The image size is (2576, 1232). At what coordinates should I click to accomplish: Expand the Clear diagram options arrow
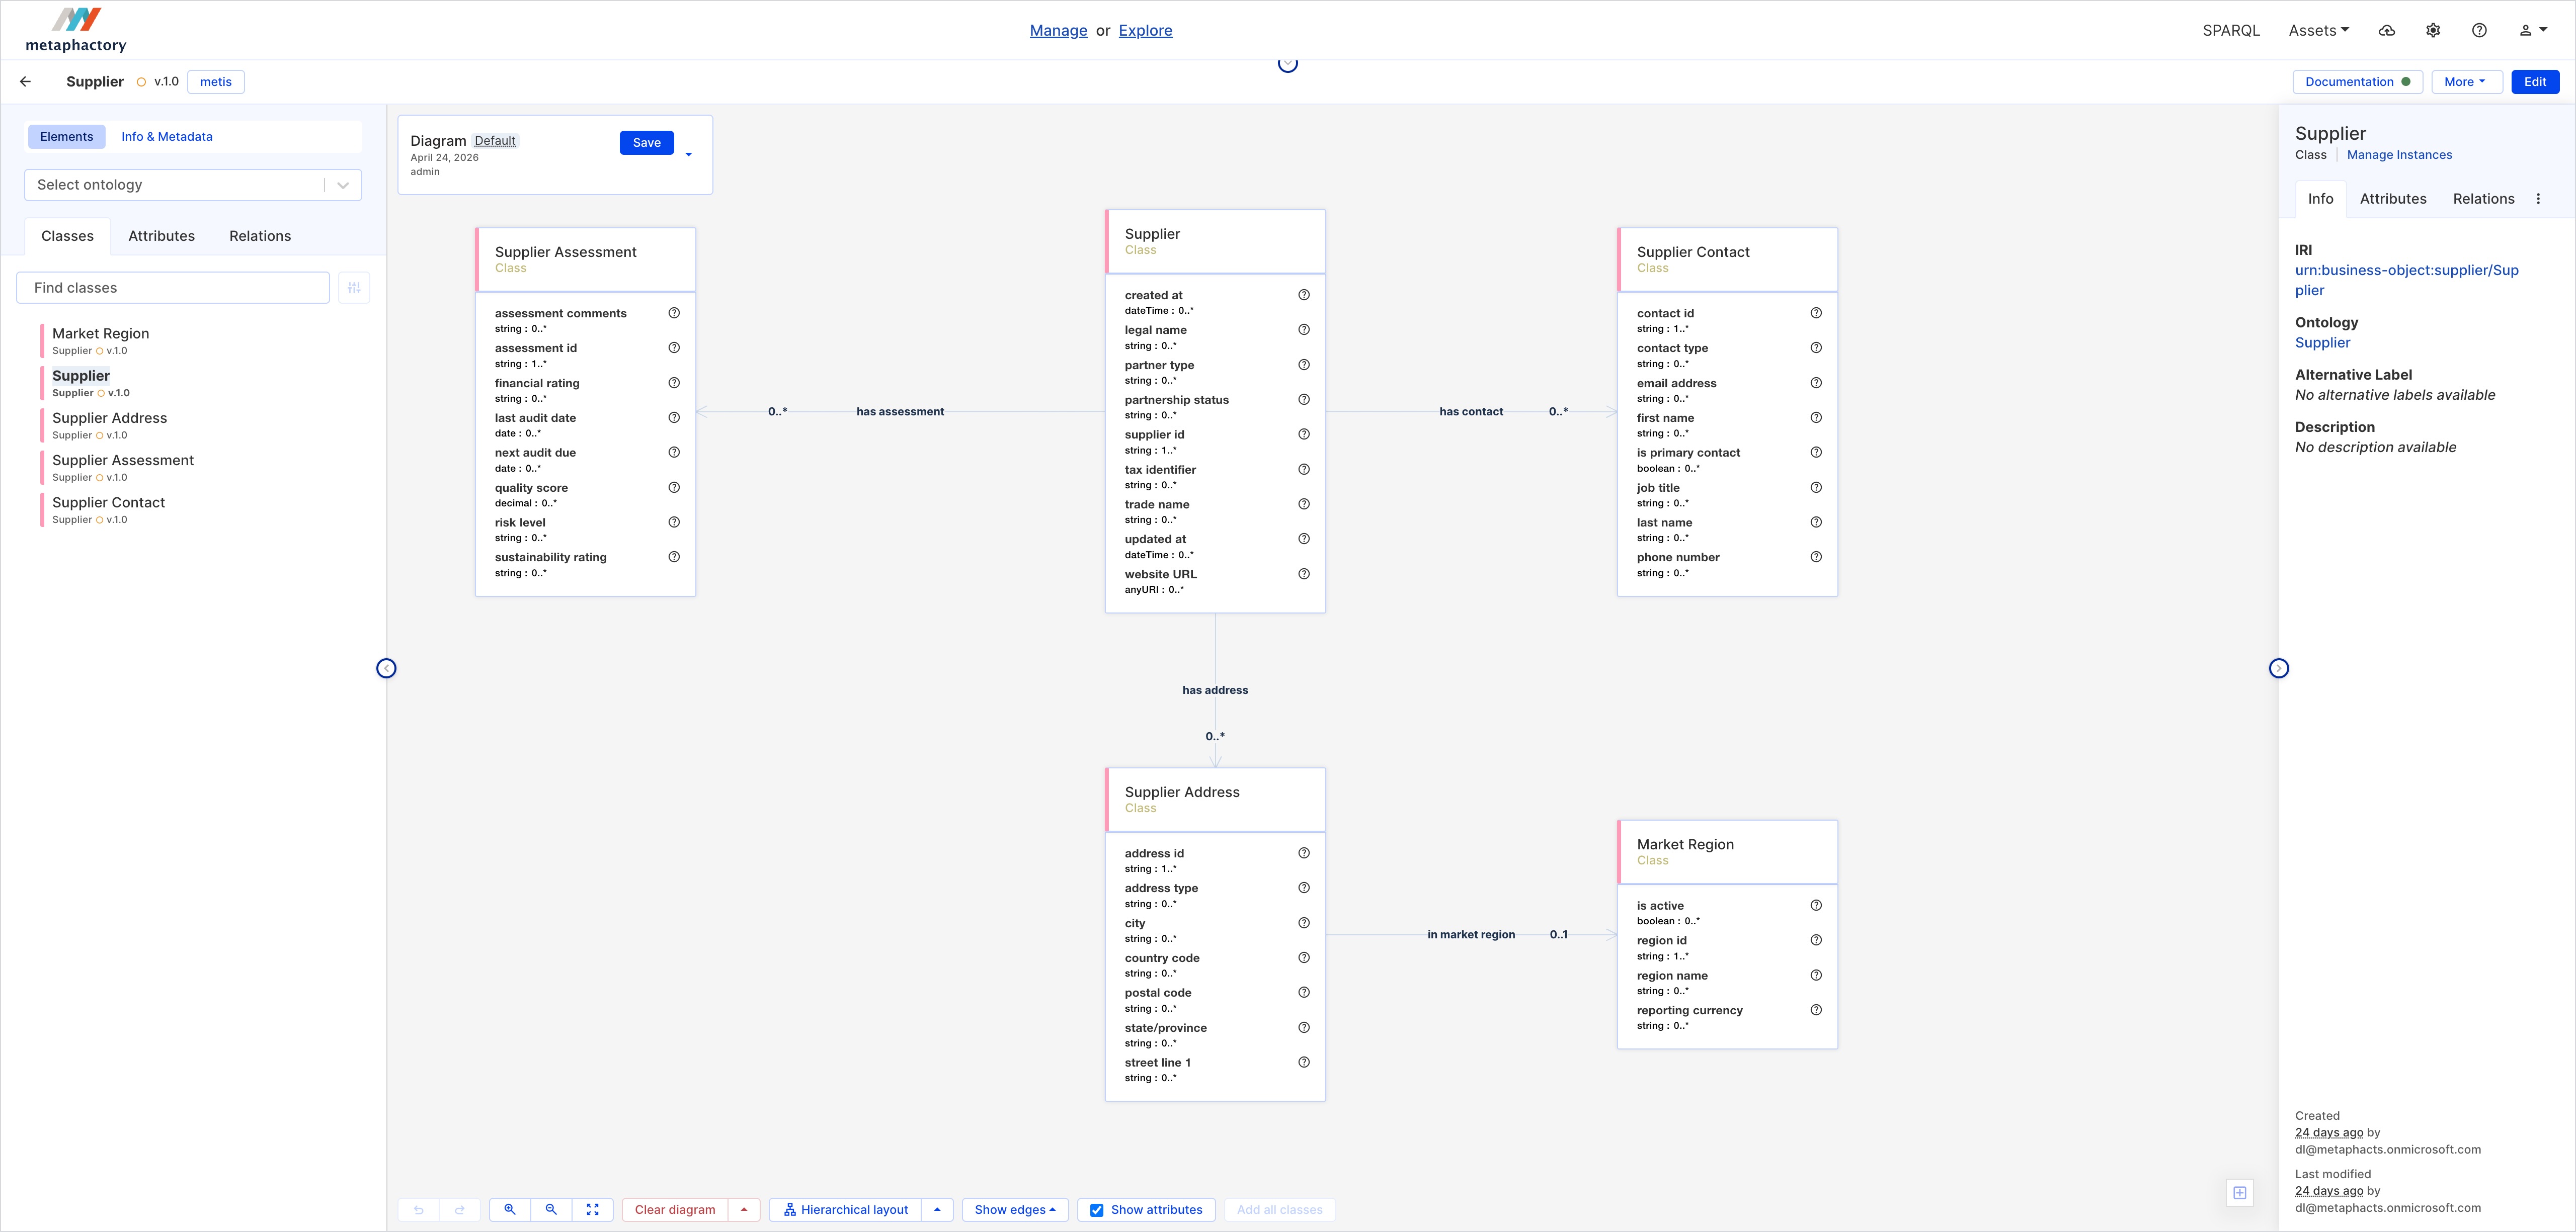744,1210
